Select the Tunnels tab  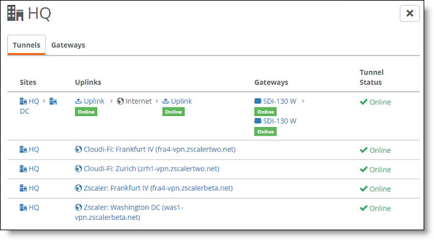pos(26,45)
